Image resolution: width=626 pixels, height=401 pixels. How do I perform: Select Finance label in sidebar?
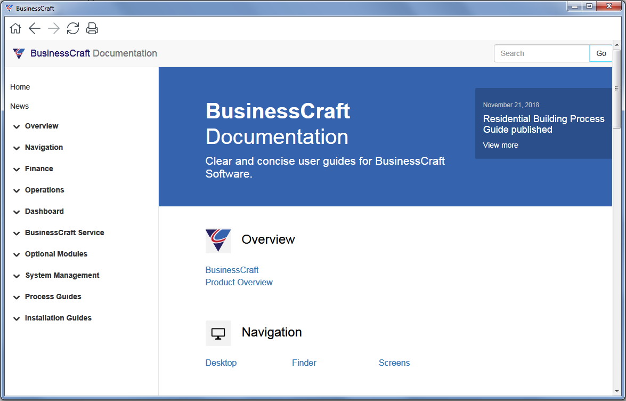[39, 169]
